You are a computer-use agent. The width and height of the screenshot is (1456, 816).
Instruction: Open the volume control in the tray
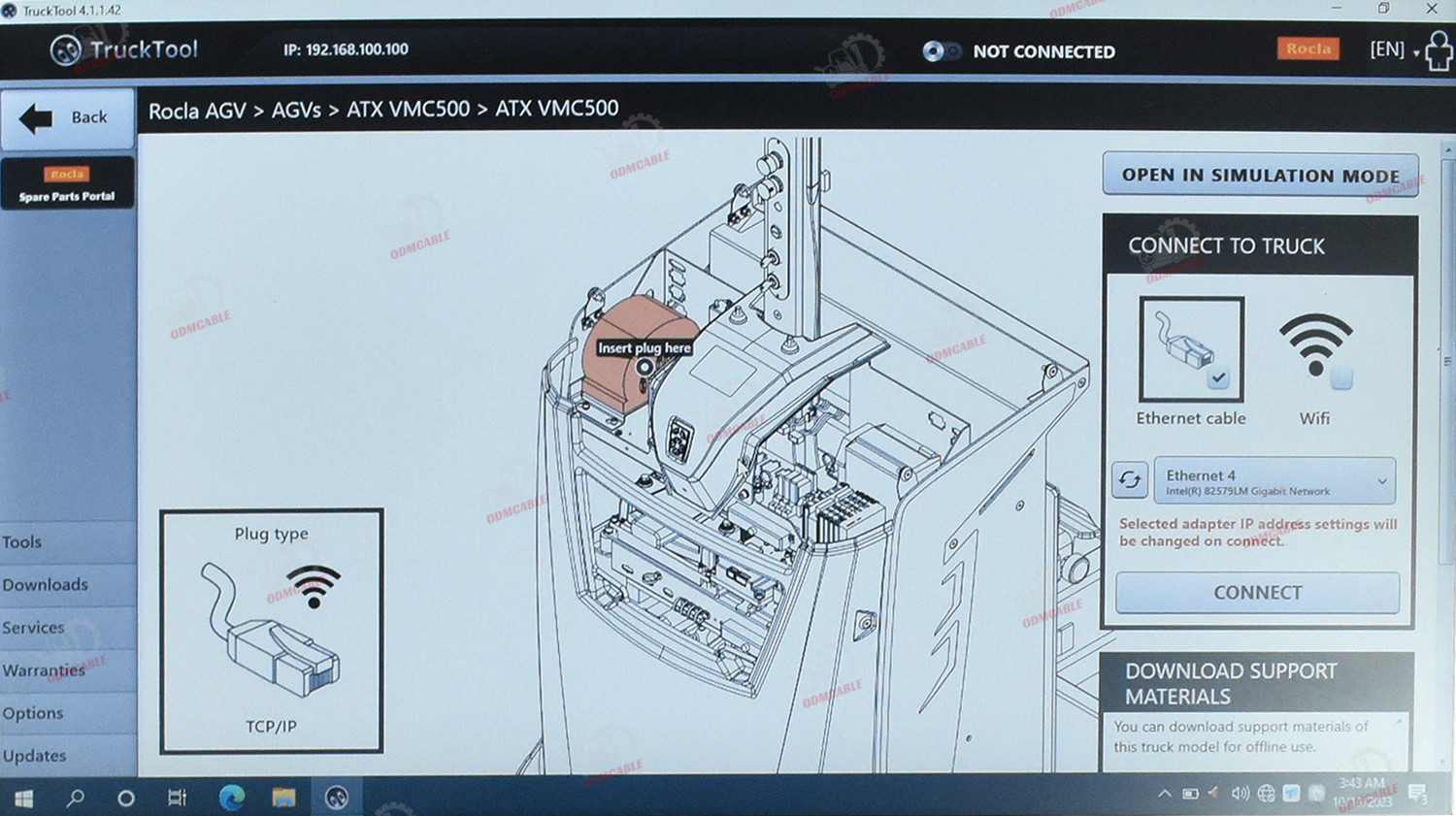tap(1241, 794)
